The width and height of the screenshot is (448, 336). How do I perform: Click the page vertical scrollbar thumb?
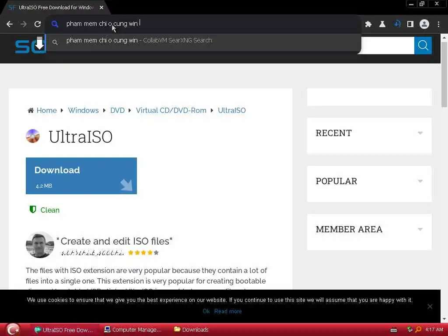[444, 74]
